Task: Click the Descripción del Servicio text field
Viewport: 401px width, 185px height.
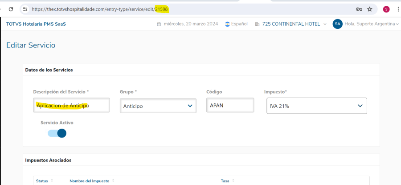Action: tap(71, 105)
